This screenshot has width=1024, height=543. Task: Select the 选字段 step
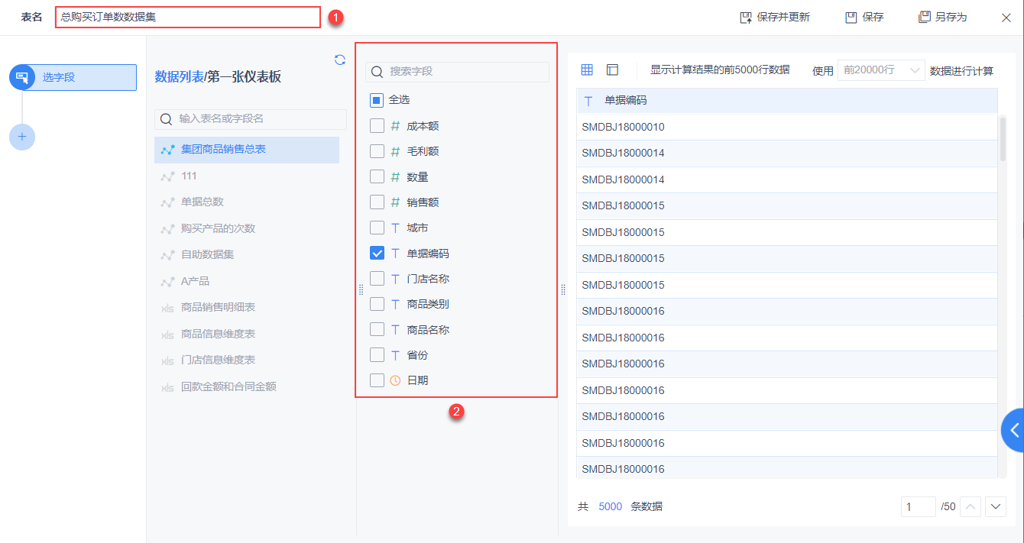coord(73,77)
